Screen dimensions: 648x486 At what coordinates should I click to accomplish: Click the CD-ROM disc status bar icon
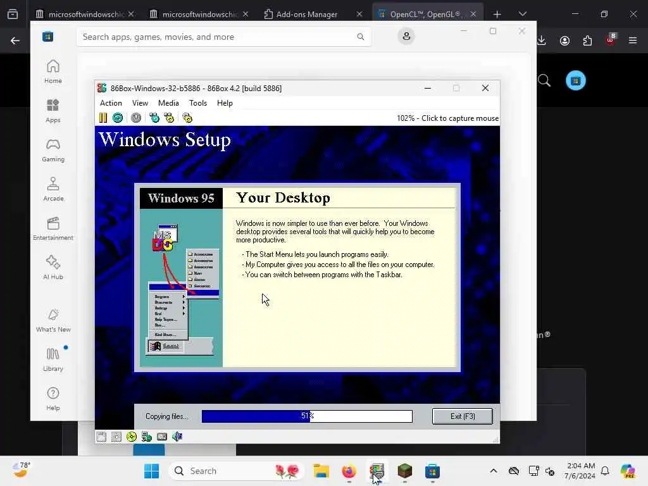tap(132, 437)
